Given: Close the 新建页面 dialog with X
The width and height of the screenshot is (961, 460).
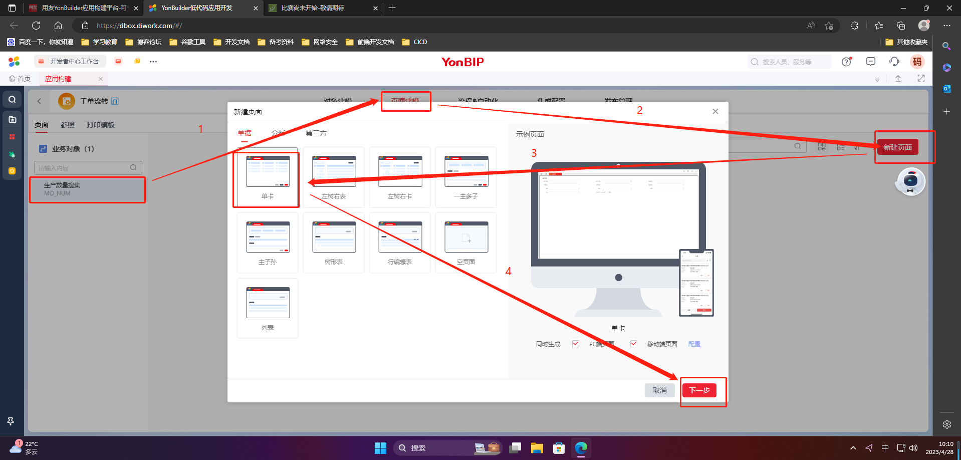Looking at the screenshot, I should pos(715,111).
